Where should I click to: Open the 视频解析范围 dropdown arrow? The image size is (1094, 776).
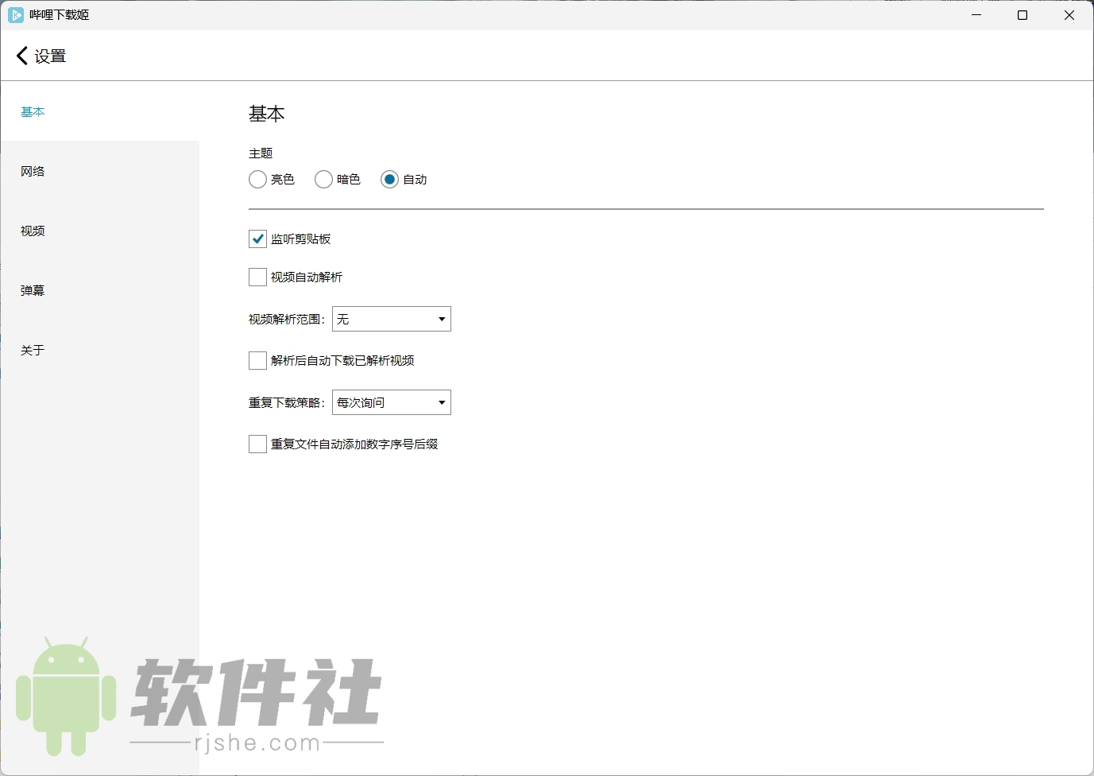point(441,319)
